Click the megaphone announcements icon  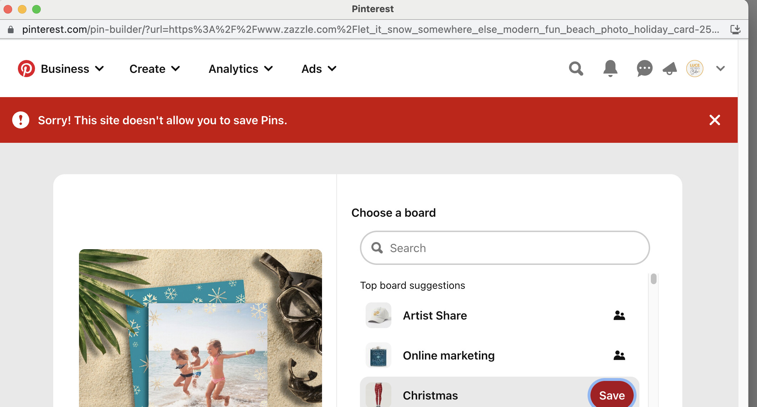pyautogui.click(x=670, y=69)
